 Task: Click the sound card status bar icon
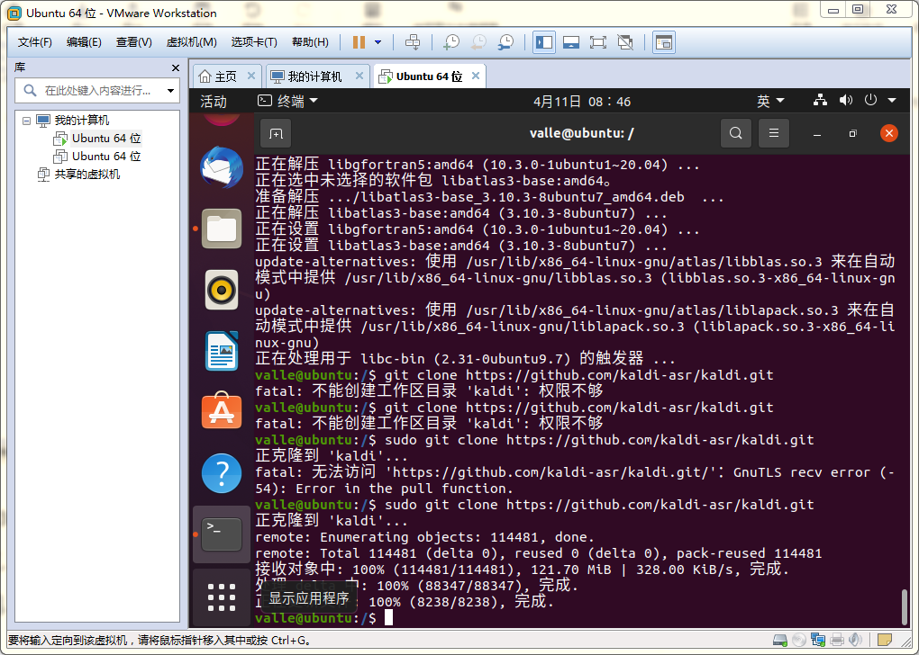[x=856, y=640]
